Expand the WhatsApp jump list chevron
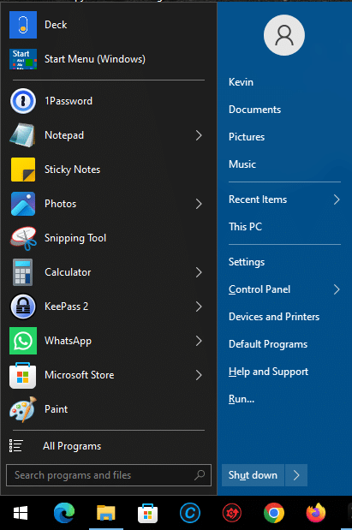Screen dimensions: 352x530 (199, 341)
